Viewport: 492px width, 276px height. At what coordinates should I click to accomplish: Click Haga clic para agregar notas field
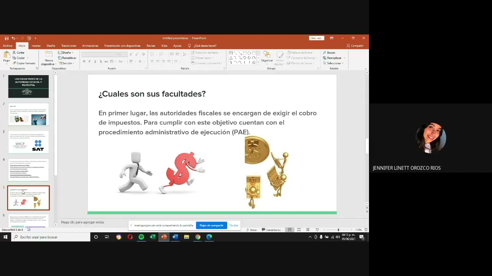point(83,222)
